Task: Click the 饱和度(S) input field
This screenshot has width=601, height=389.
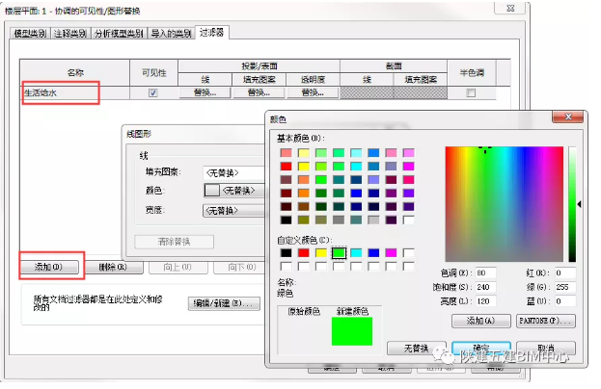Action: pyautogui.click(x=485, y=287)
